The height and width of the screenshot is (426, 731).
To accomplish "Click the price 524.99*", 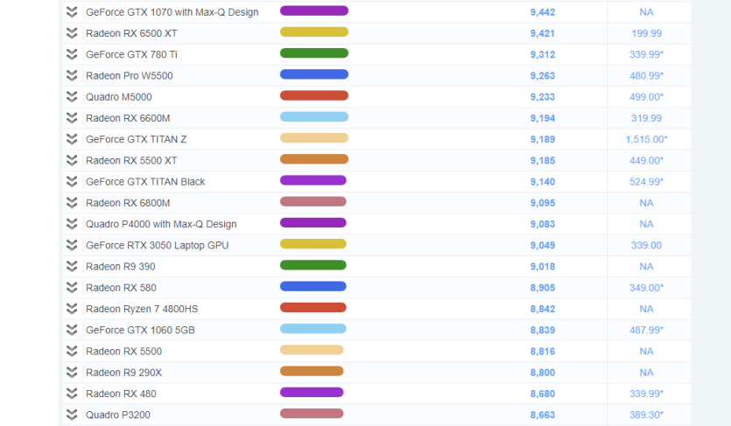I will pyautogui.click(x=646, y=182).
